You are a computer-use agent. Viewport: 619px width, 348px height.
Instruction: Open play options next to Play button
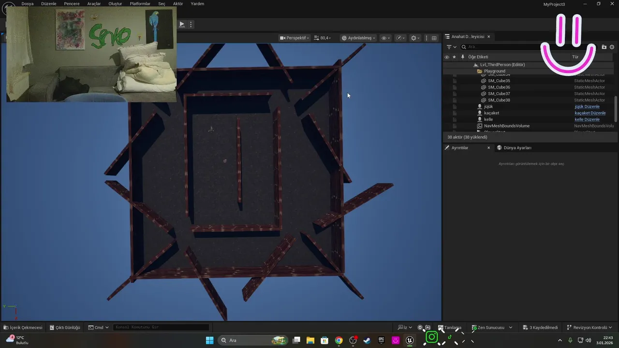tap(191, 24)
